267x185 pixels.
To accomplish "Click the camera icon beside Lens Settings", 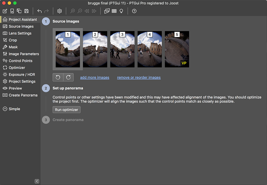I will tap(5, 33).
